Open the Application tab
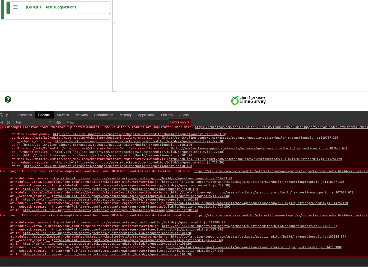Image resolution: width=368 pixels, height=267 pixels. tap(146, 115)
